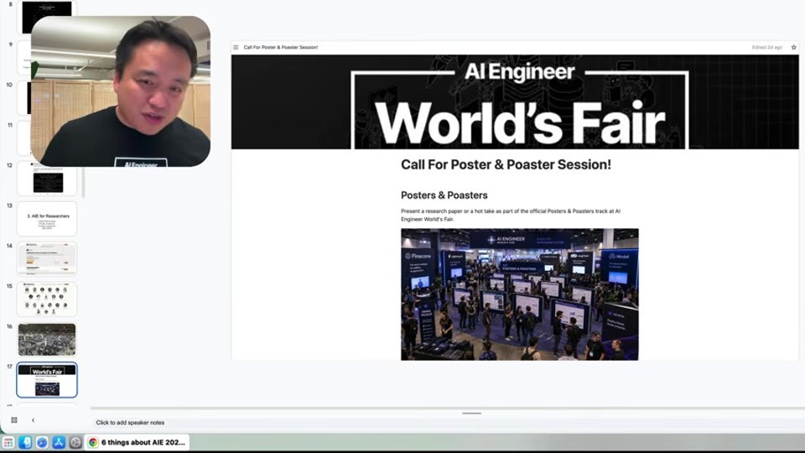
Task: Click the AI Engineer World's Fair banner
Action: pos(515,102)
